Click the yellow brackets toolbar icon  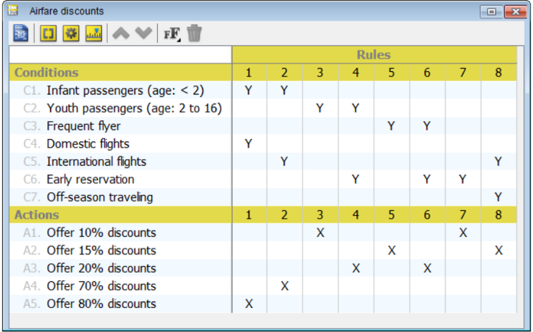tap(48, 33)
